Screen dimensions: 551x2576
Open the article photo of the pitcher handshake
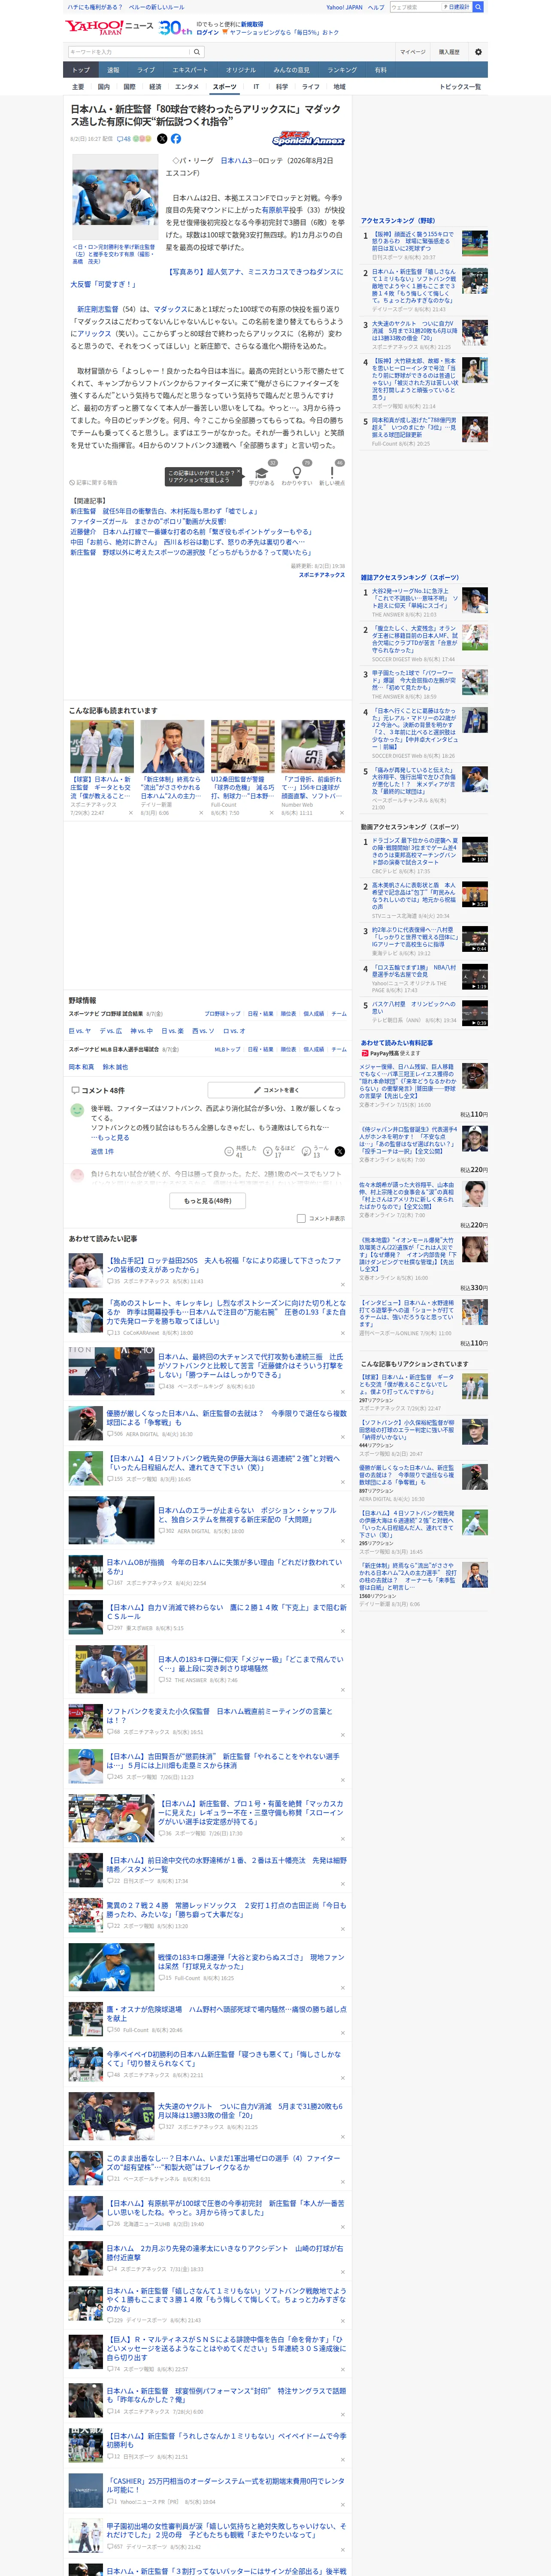(114, 198)
